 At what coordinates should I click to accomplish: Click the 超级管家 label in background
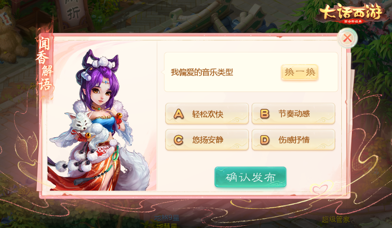336,220
